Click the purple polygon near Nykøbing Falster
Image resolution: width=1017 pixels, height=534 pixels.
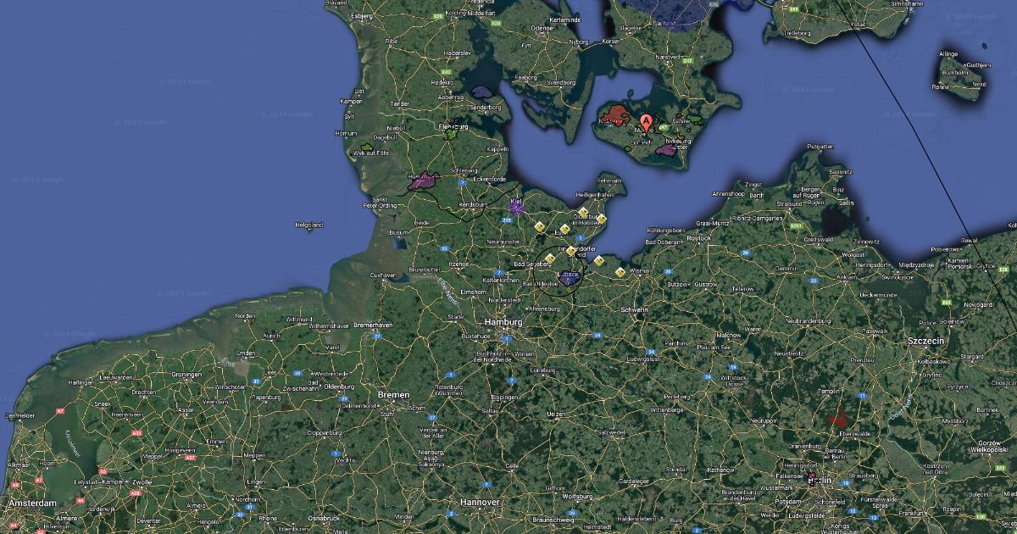coord(665,150)
